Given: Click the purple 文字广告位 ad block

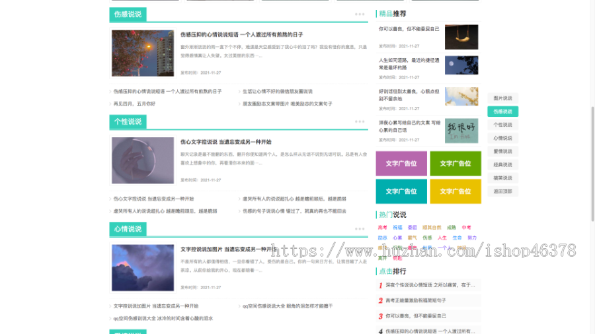Looking at the screenshot, I should [x=401, y=164].
